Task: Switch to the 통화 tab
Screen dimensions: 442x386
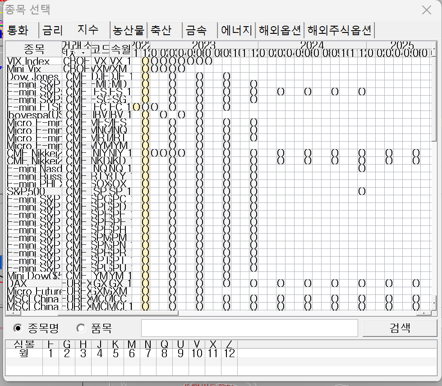Action: (x=18, y=30)
